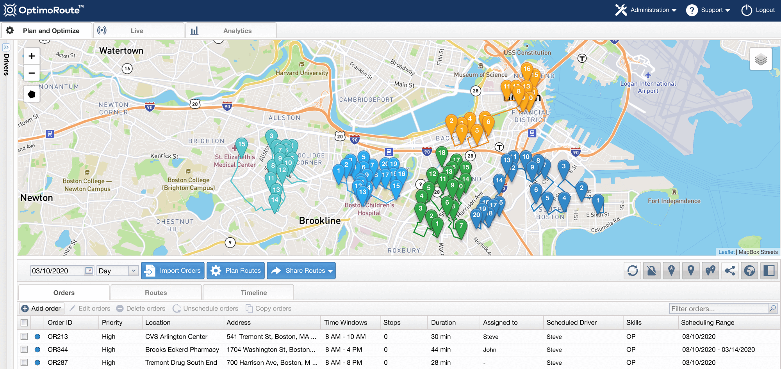The height and width of the screenshot is (369, 781).
Task: Type in the Filter orders field
Action: pos(719,308)
